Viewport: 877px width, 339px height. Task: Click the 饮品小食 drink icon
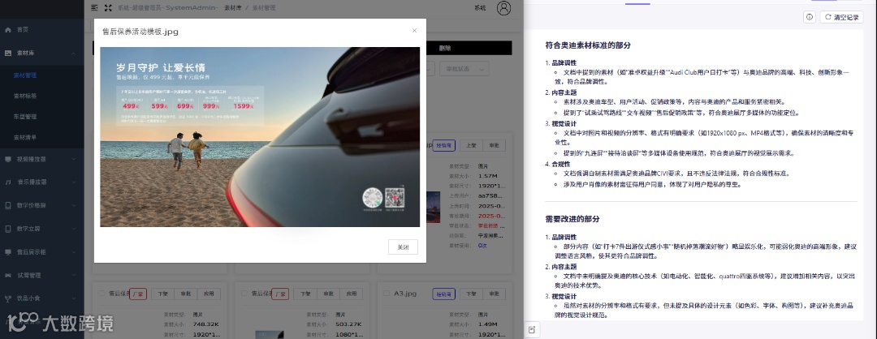8,298
